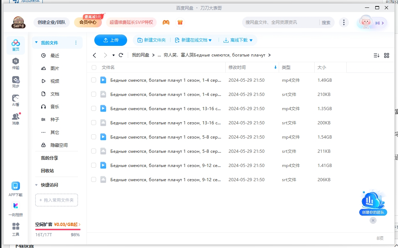Select the checkbox for the 1-4 серии mp4 file

(94, 80)
